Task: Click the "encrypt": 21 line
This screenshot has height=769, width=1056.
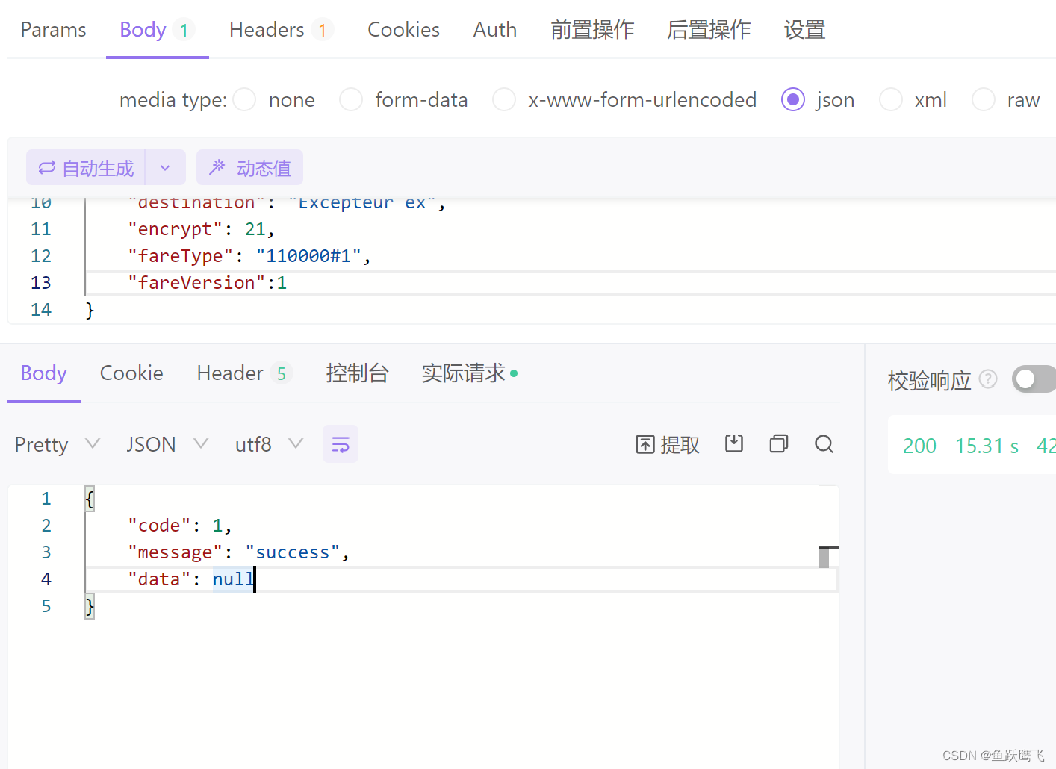Action: point(202,229)
